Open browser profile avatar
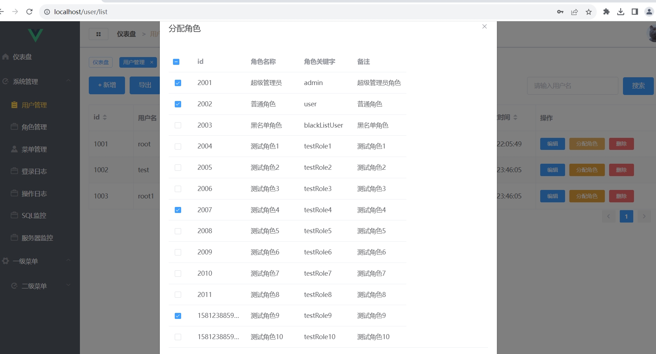The height and width of the screenshot is (354, 656). point(649,12)
